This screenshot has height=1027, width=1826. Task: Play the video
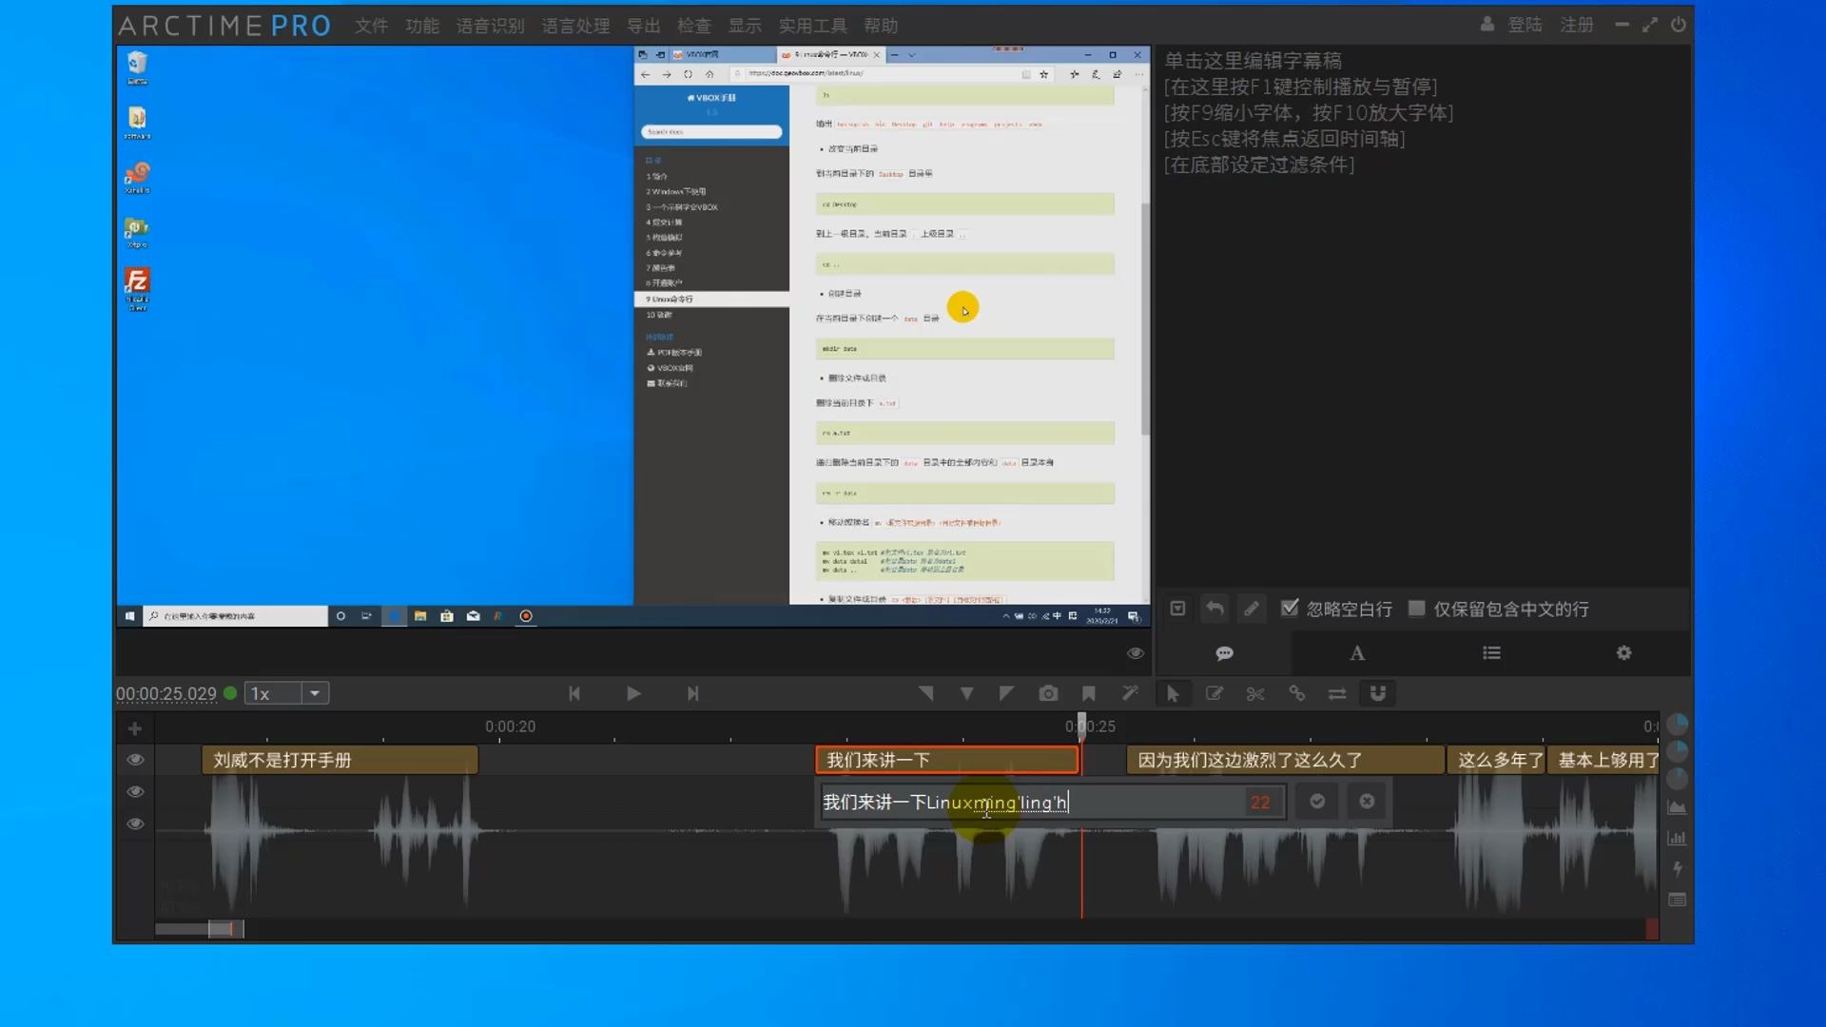pos(633,693)
